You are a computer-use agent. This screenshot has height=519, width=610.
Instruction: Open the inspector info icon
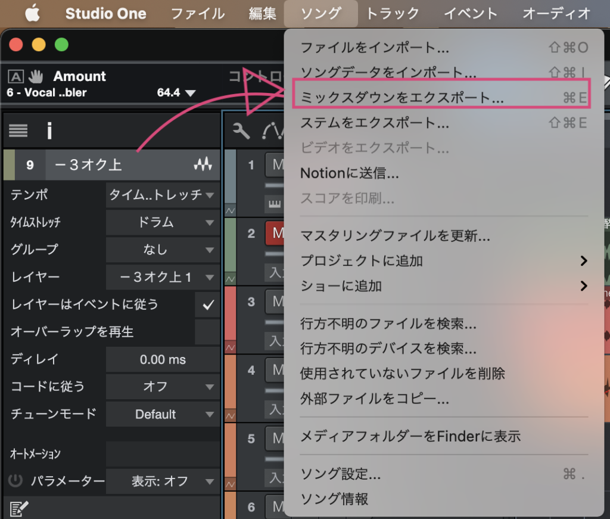(x=50, y=130)
